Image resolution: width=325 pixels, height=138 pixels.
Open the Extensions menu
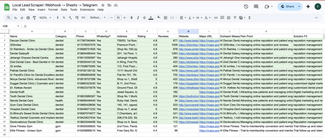point(87,9)
